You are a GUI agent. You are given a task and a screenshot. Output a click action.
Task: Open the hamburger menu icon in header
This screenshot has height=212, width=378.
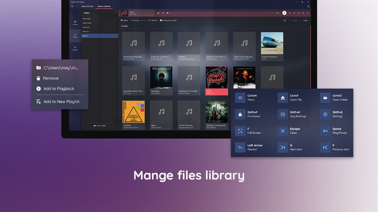click(72, 7)
